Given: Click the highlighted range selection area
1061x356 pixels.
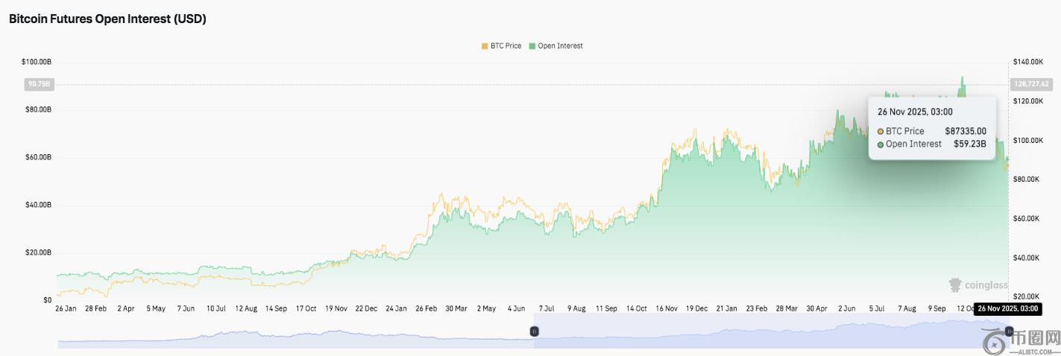Looking at the screenshot, I should point(768,331).
